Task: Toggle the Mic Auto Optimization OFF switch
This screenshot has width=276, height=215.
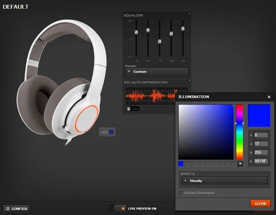Action: point(133,109)
